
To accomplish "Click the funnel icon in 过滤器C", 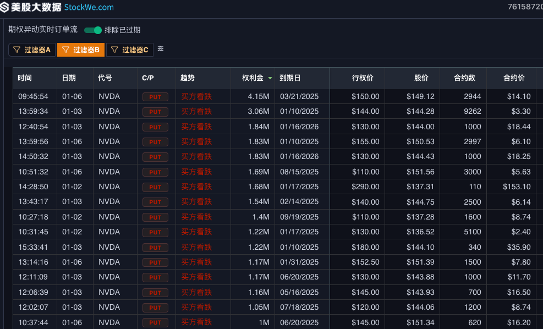I will 114,50.
